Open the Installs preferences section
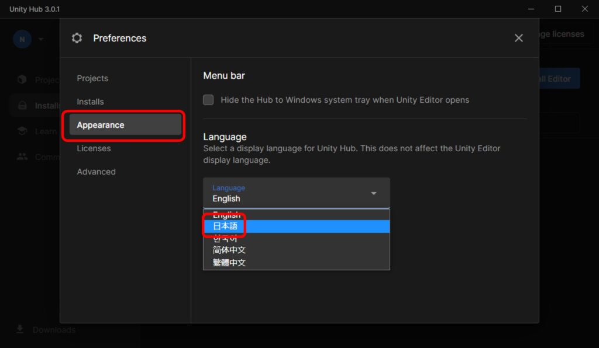Viewport: 599px width, 348px height. pyautogui.click(x=90, y=102)
